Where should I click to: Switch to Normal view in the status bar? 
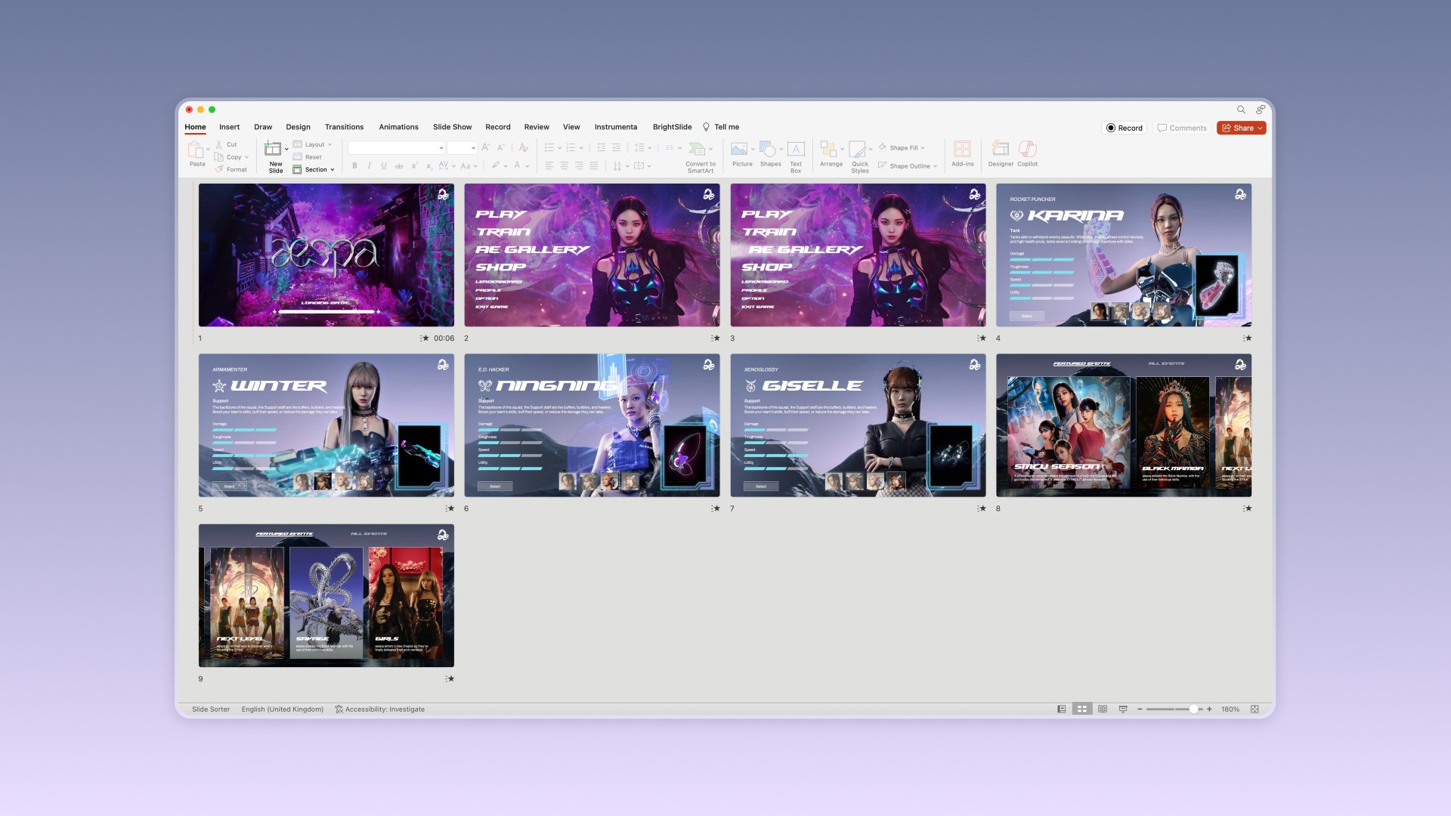tap(1062, 709)
